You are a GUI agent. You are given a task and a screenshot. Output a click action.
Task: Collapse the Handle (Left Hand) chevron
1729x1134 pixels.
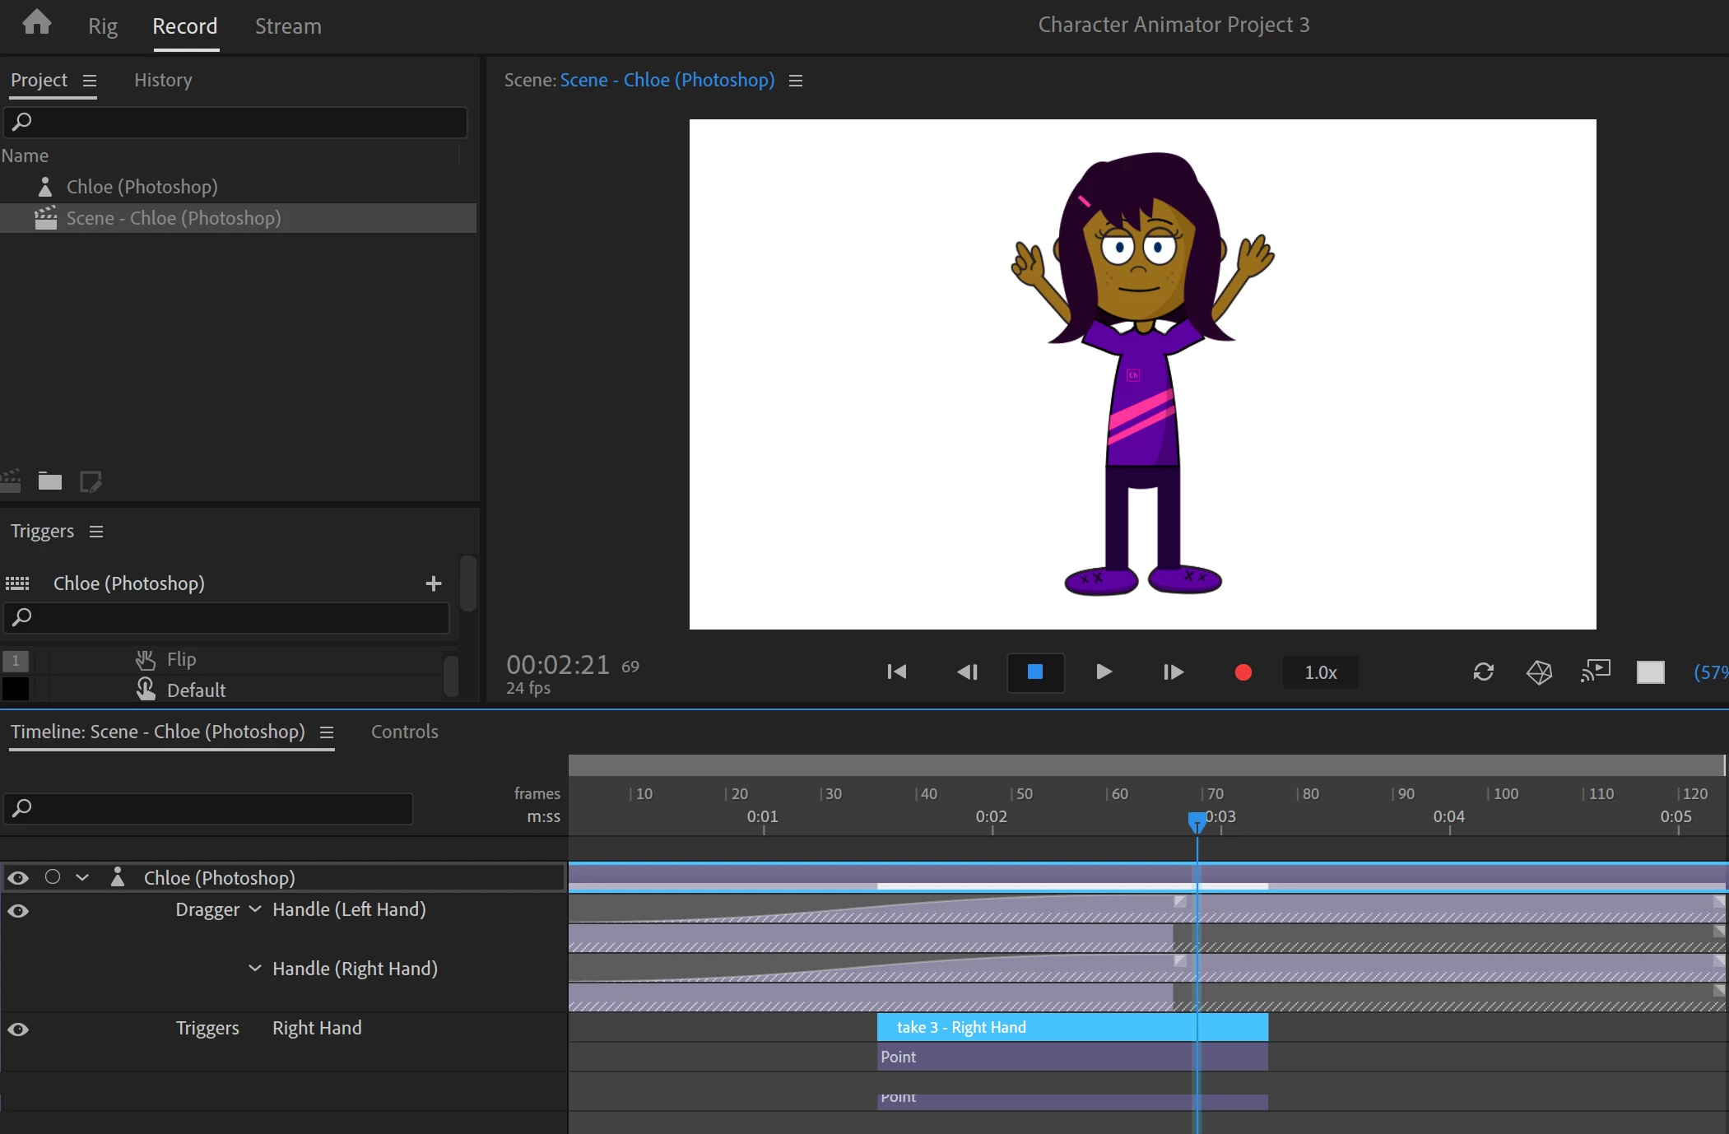[x=255, y=909]
